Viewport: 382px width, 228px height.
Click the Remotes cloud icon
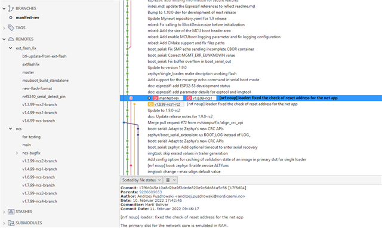point(11,39)
